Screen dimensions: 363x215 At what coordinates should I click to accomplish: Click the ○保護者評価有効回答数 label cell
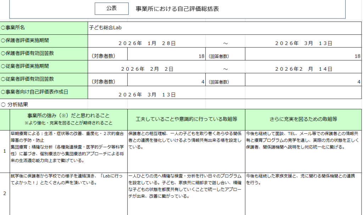[x=44, y=54]
